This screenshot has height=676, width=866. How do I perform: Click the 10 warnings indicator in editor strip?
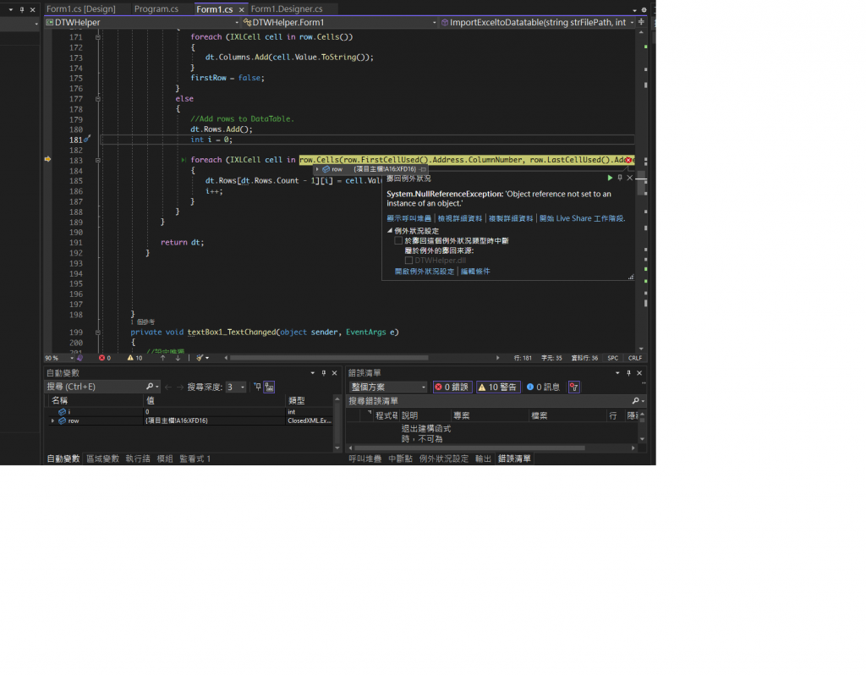[134, 358]
